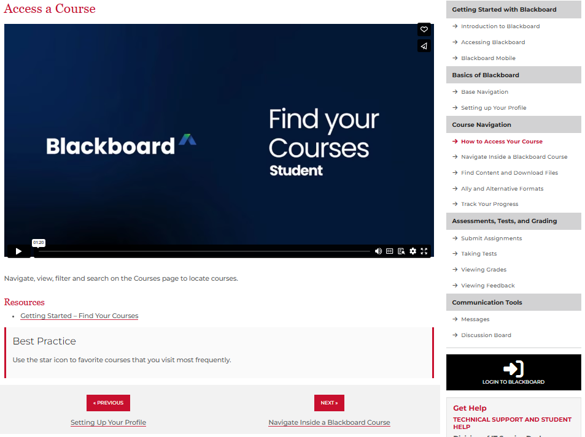Open the video transcript search
This screenshot has height=437, width=585.
pos(401,251)
